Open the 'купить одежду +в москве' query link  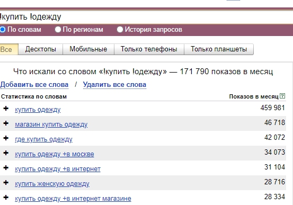(x=55, y=154)
